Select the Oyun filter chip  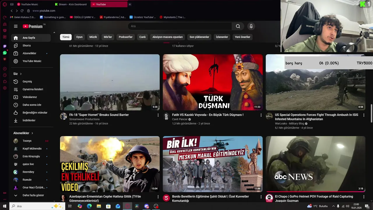point(79,37)
